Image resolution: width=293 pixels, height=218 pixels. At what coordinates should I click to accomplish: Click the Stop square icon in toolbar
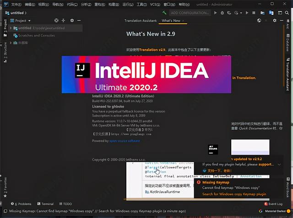(254, 13)
